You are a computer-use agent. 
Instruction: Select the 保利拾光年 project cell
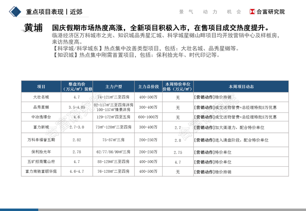41,152
